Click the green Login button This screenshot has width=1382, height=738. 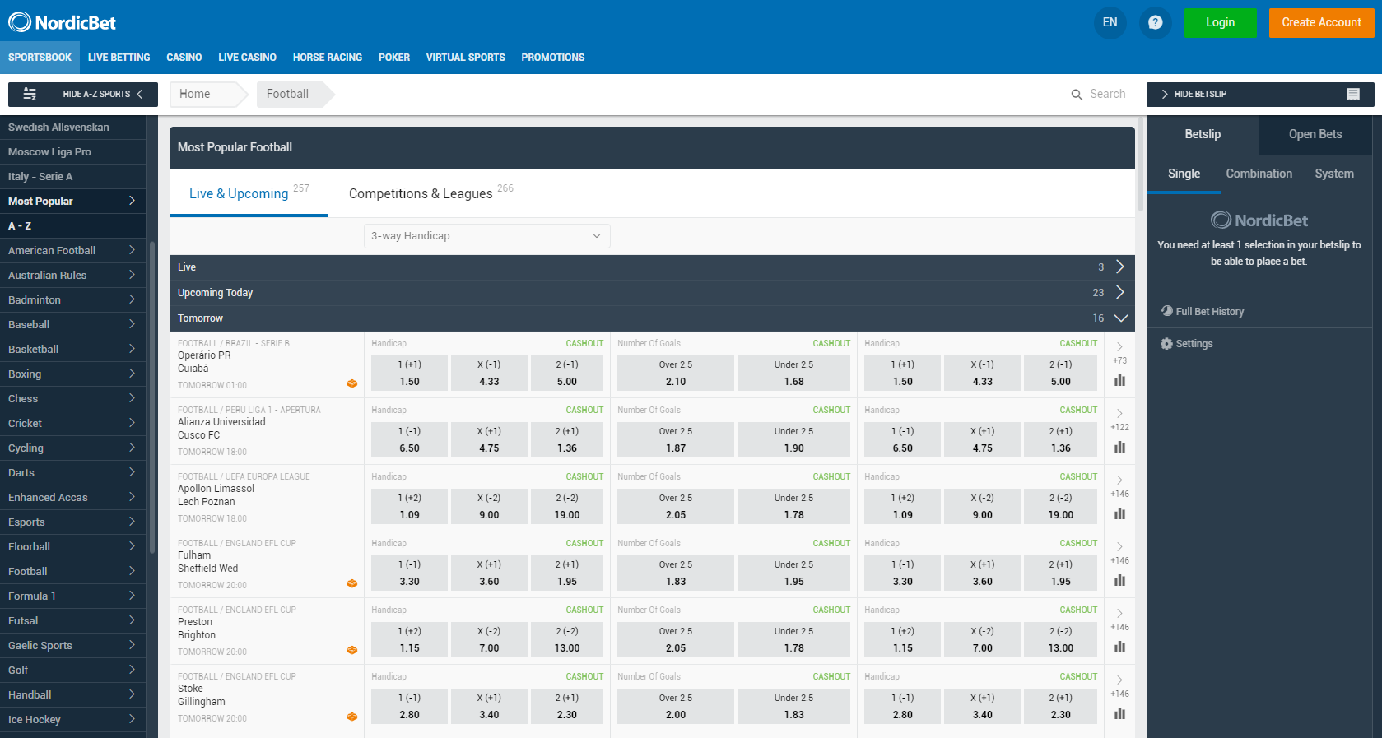click(1220, 22)
